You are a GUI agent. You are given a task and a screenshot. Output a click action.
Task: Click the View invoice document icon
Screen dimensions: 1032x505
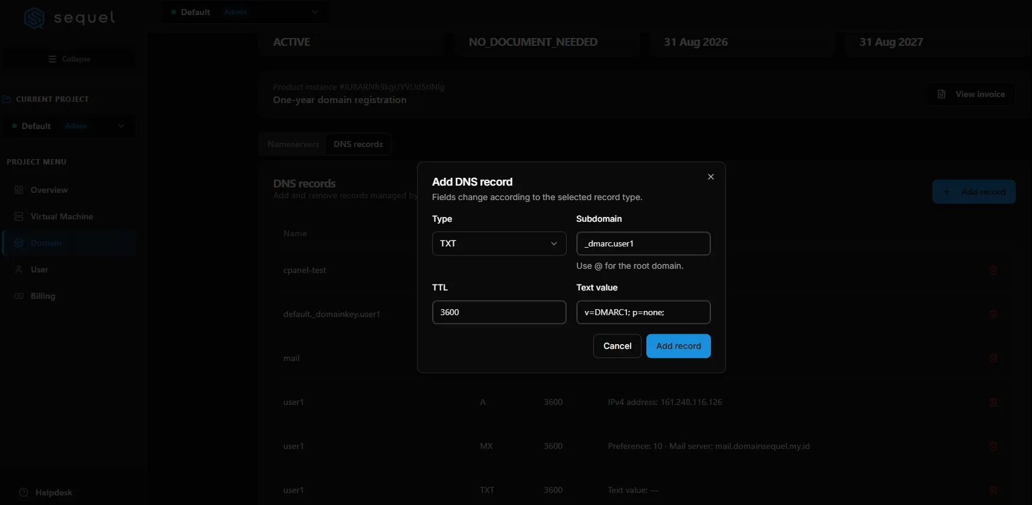click(941, 94)
